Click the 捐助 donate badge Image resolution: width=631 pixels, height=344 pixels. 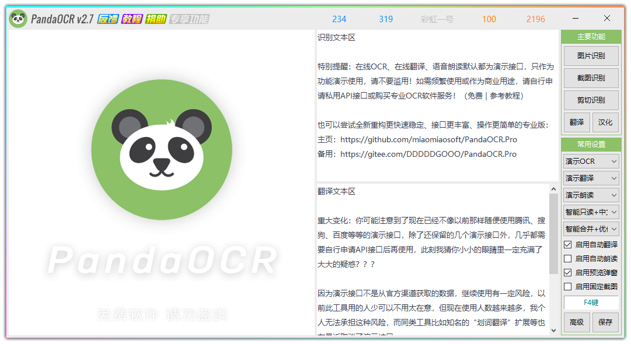(x=155, y=19)
